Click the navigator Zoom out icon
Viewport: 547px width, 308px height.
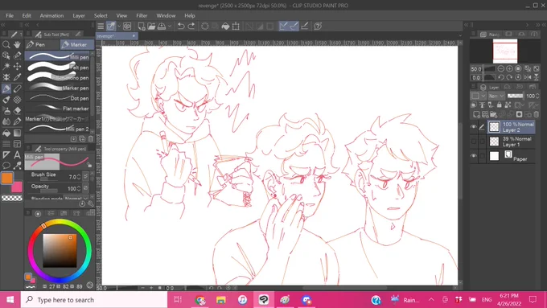coord(501,68)
